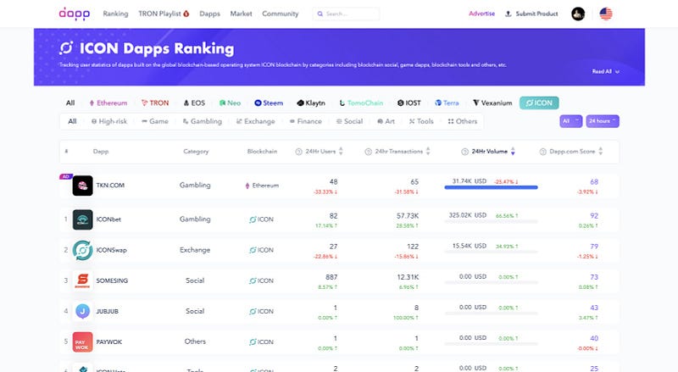Click the 24Hr Transactions info icon
Viewport: 678px width, 372px height.
pyautogui.click(x=368, y=152)
